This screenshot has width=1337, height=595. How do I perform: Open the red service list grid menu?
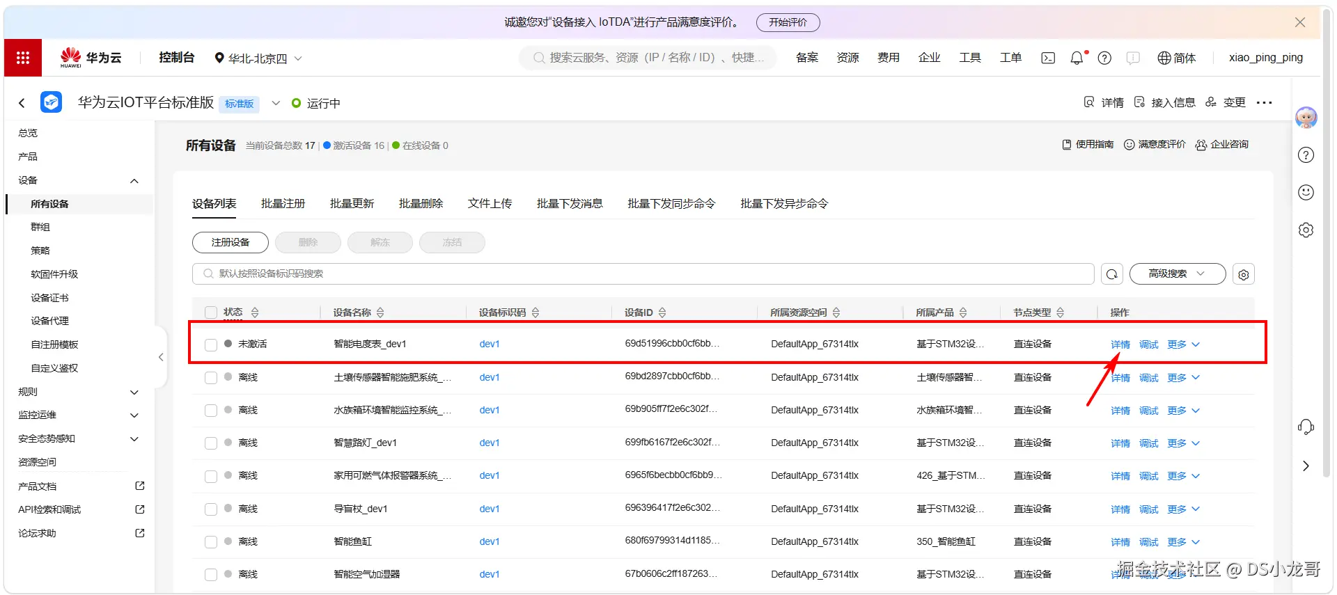pyautogui.click(x=23, y=58)
